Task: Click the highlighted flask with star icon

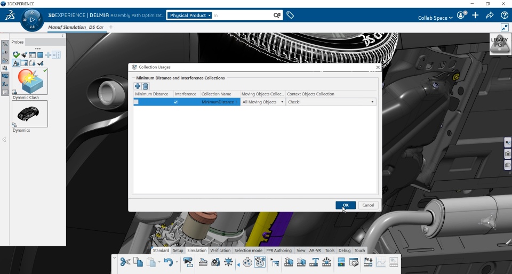Action: (x=260, y=262)
